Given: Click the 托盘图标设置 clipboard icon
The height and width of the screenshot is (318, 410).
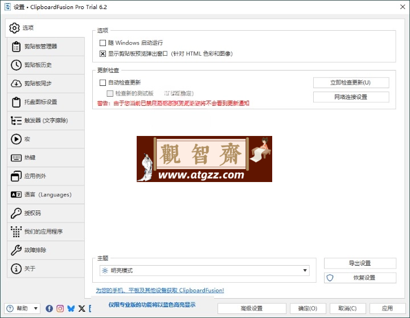Looking at the screenshot, I should [16, 102].
